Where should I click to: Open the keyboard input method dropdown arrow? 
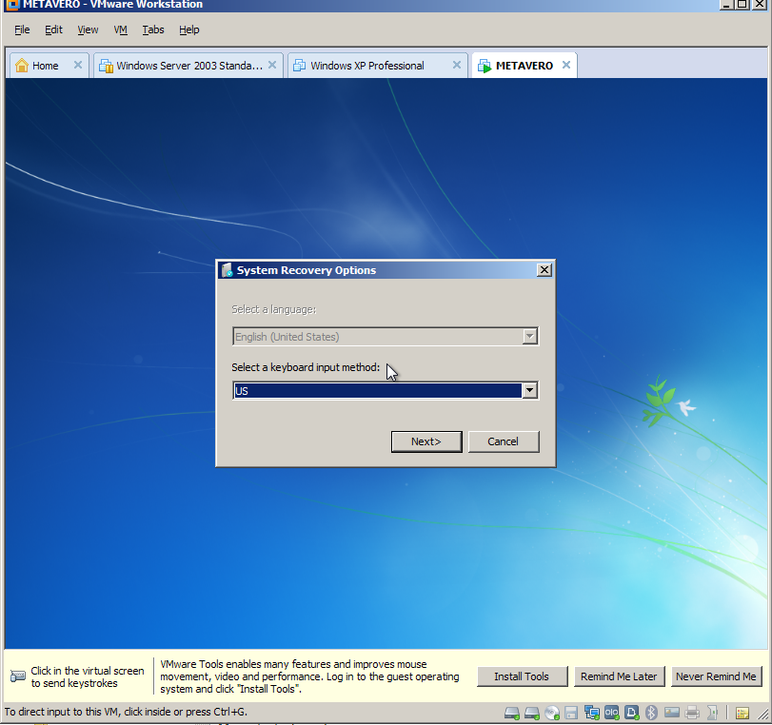[x=530, y=390]
